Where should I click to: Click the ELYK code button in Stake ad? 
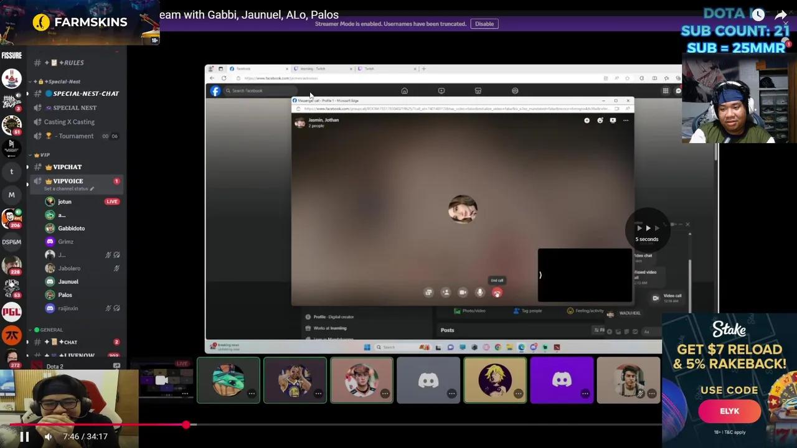tap(729, 411)
